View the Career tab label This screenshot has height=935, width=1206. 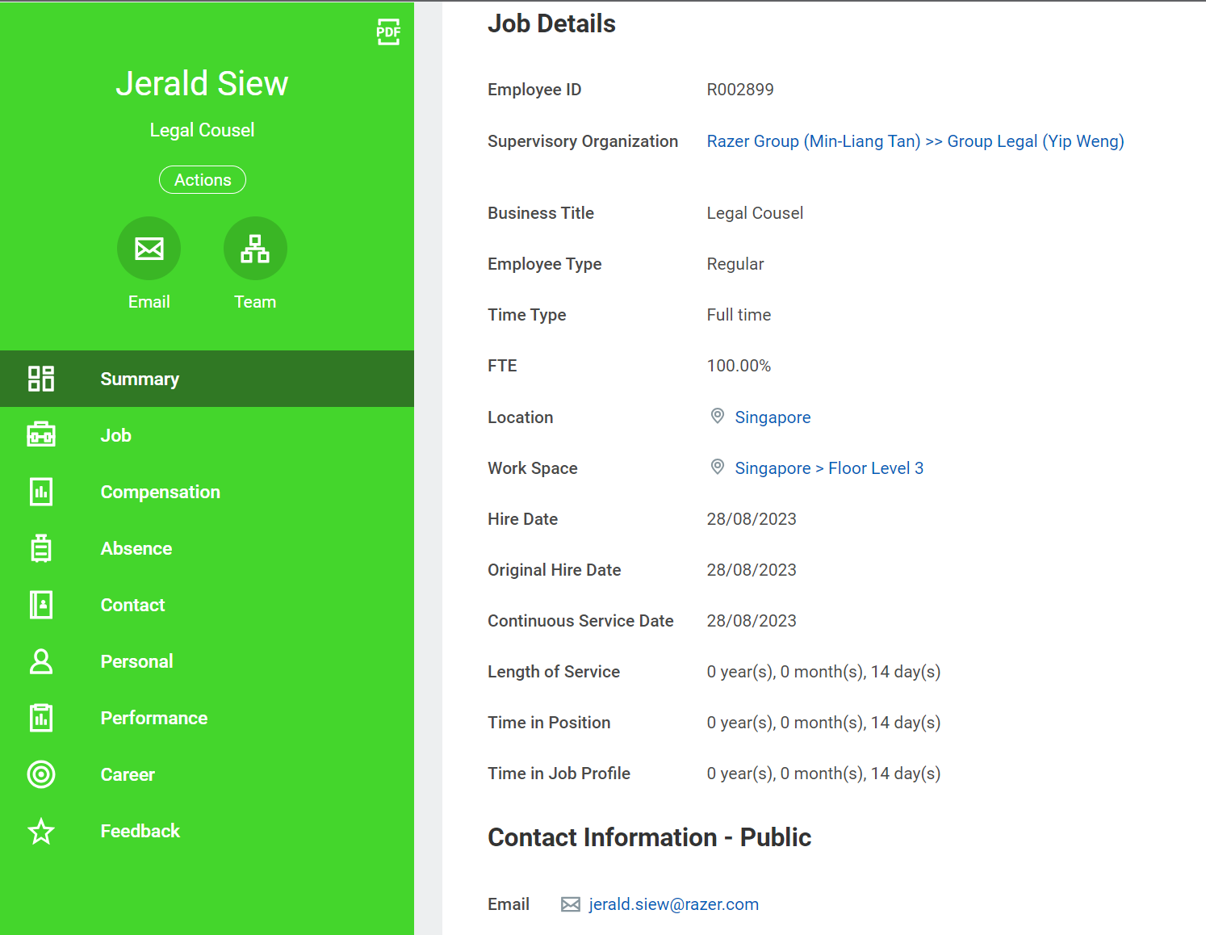point(128,774)
